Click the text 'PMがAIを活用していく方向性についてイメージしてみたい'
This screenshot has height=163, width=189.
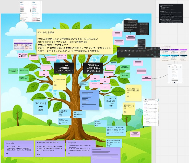click(x=68, y=39)
